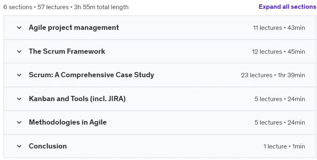Click the 23 lectures • 1hr 39min label

coord(273,75)
